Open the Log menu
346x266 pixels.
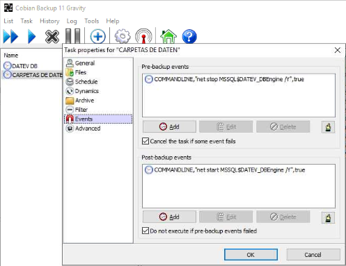(x=72, y=21)
